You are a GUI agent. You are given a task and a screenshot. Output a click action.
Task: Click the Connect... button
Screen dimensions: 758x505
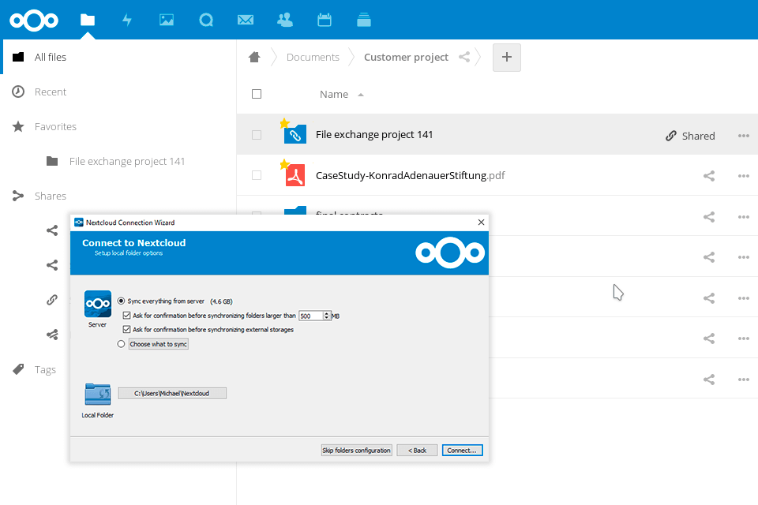click(462, 451)
